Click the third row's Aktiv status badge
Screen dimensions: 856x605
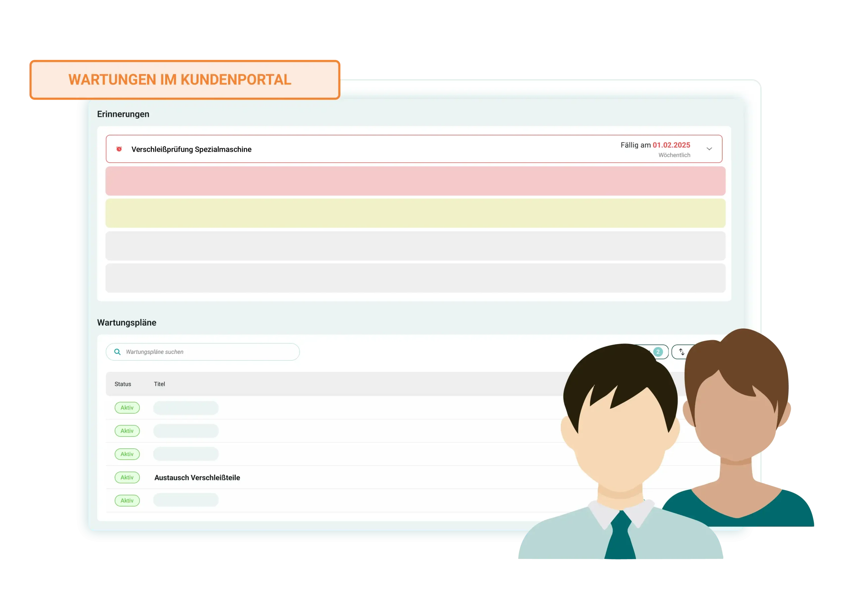pyautogui.click(x=127, y=454)
